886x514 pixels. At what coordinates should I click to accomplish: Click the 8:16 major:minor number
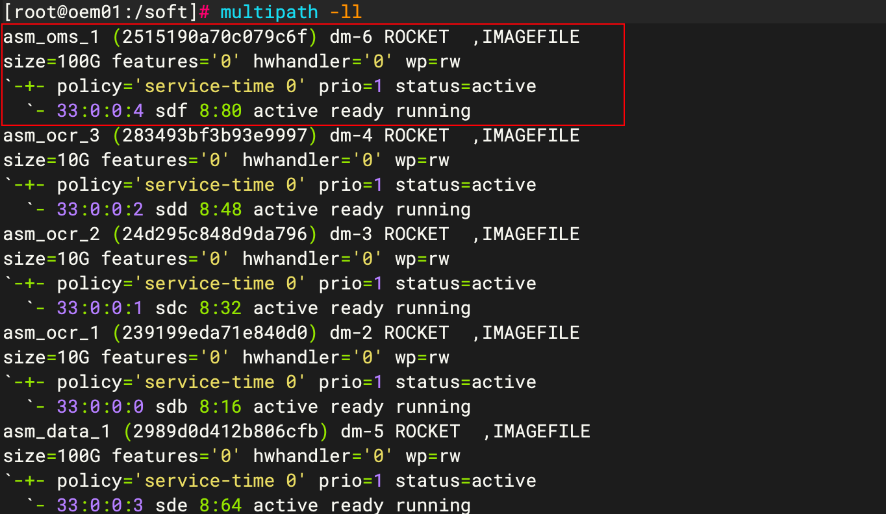[220, 407]
